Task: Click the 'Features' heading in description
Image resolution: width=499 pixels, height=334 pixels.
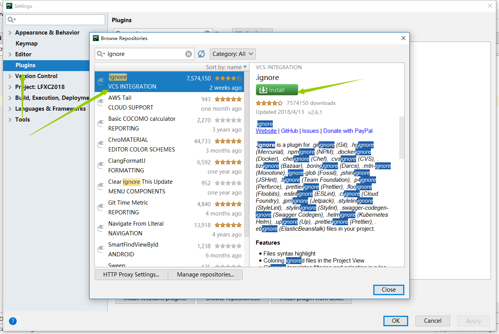Action: 268,243
